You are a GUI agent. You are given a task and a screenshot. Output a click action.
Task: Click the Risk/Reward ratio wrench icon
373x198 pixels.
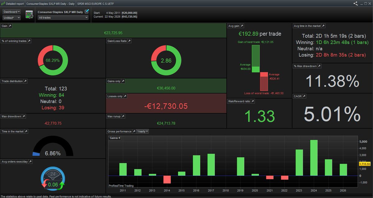[x=253, y=101]
